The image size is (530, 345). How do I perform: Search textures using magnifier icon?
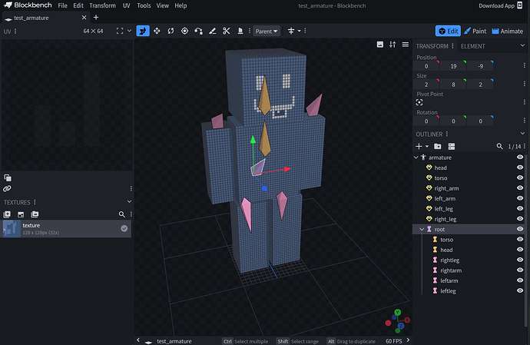coord(121,214)
